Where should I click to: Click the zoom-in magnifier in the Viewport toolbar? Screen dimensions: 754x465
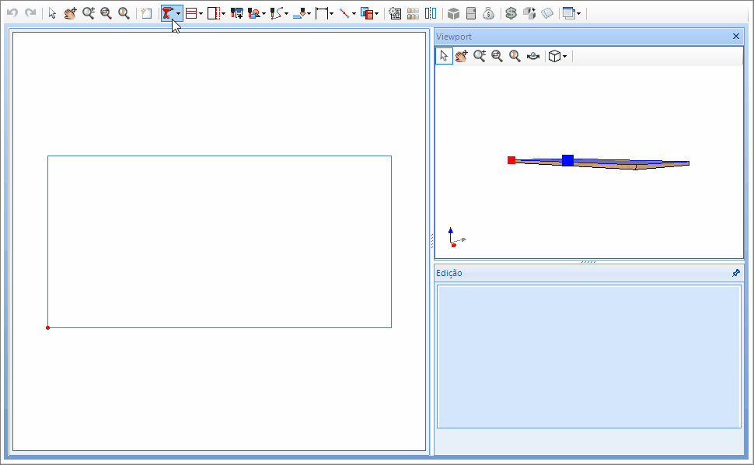click(x=479, y=55)
